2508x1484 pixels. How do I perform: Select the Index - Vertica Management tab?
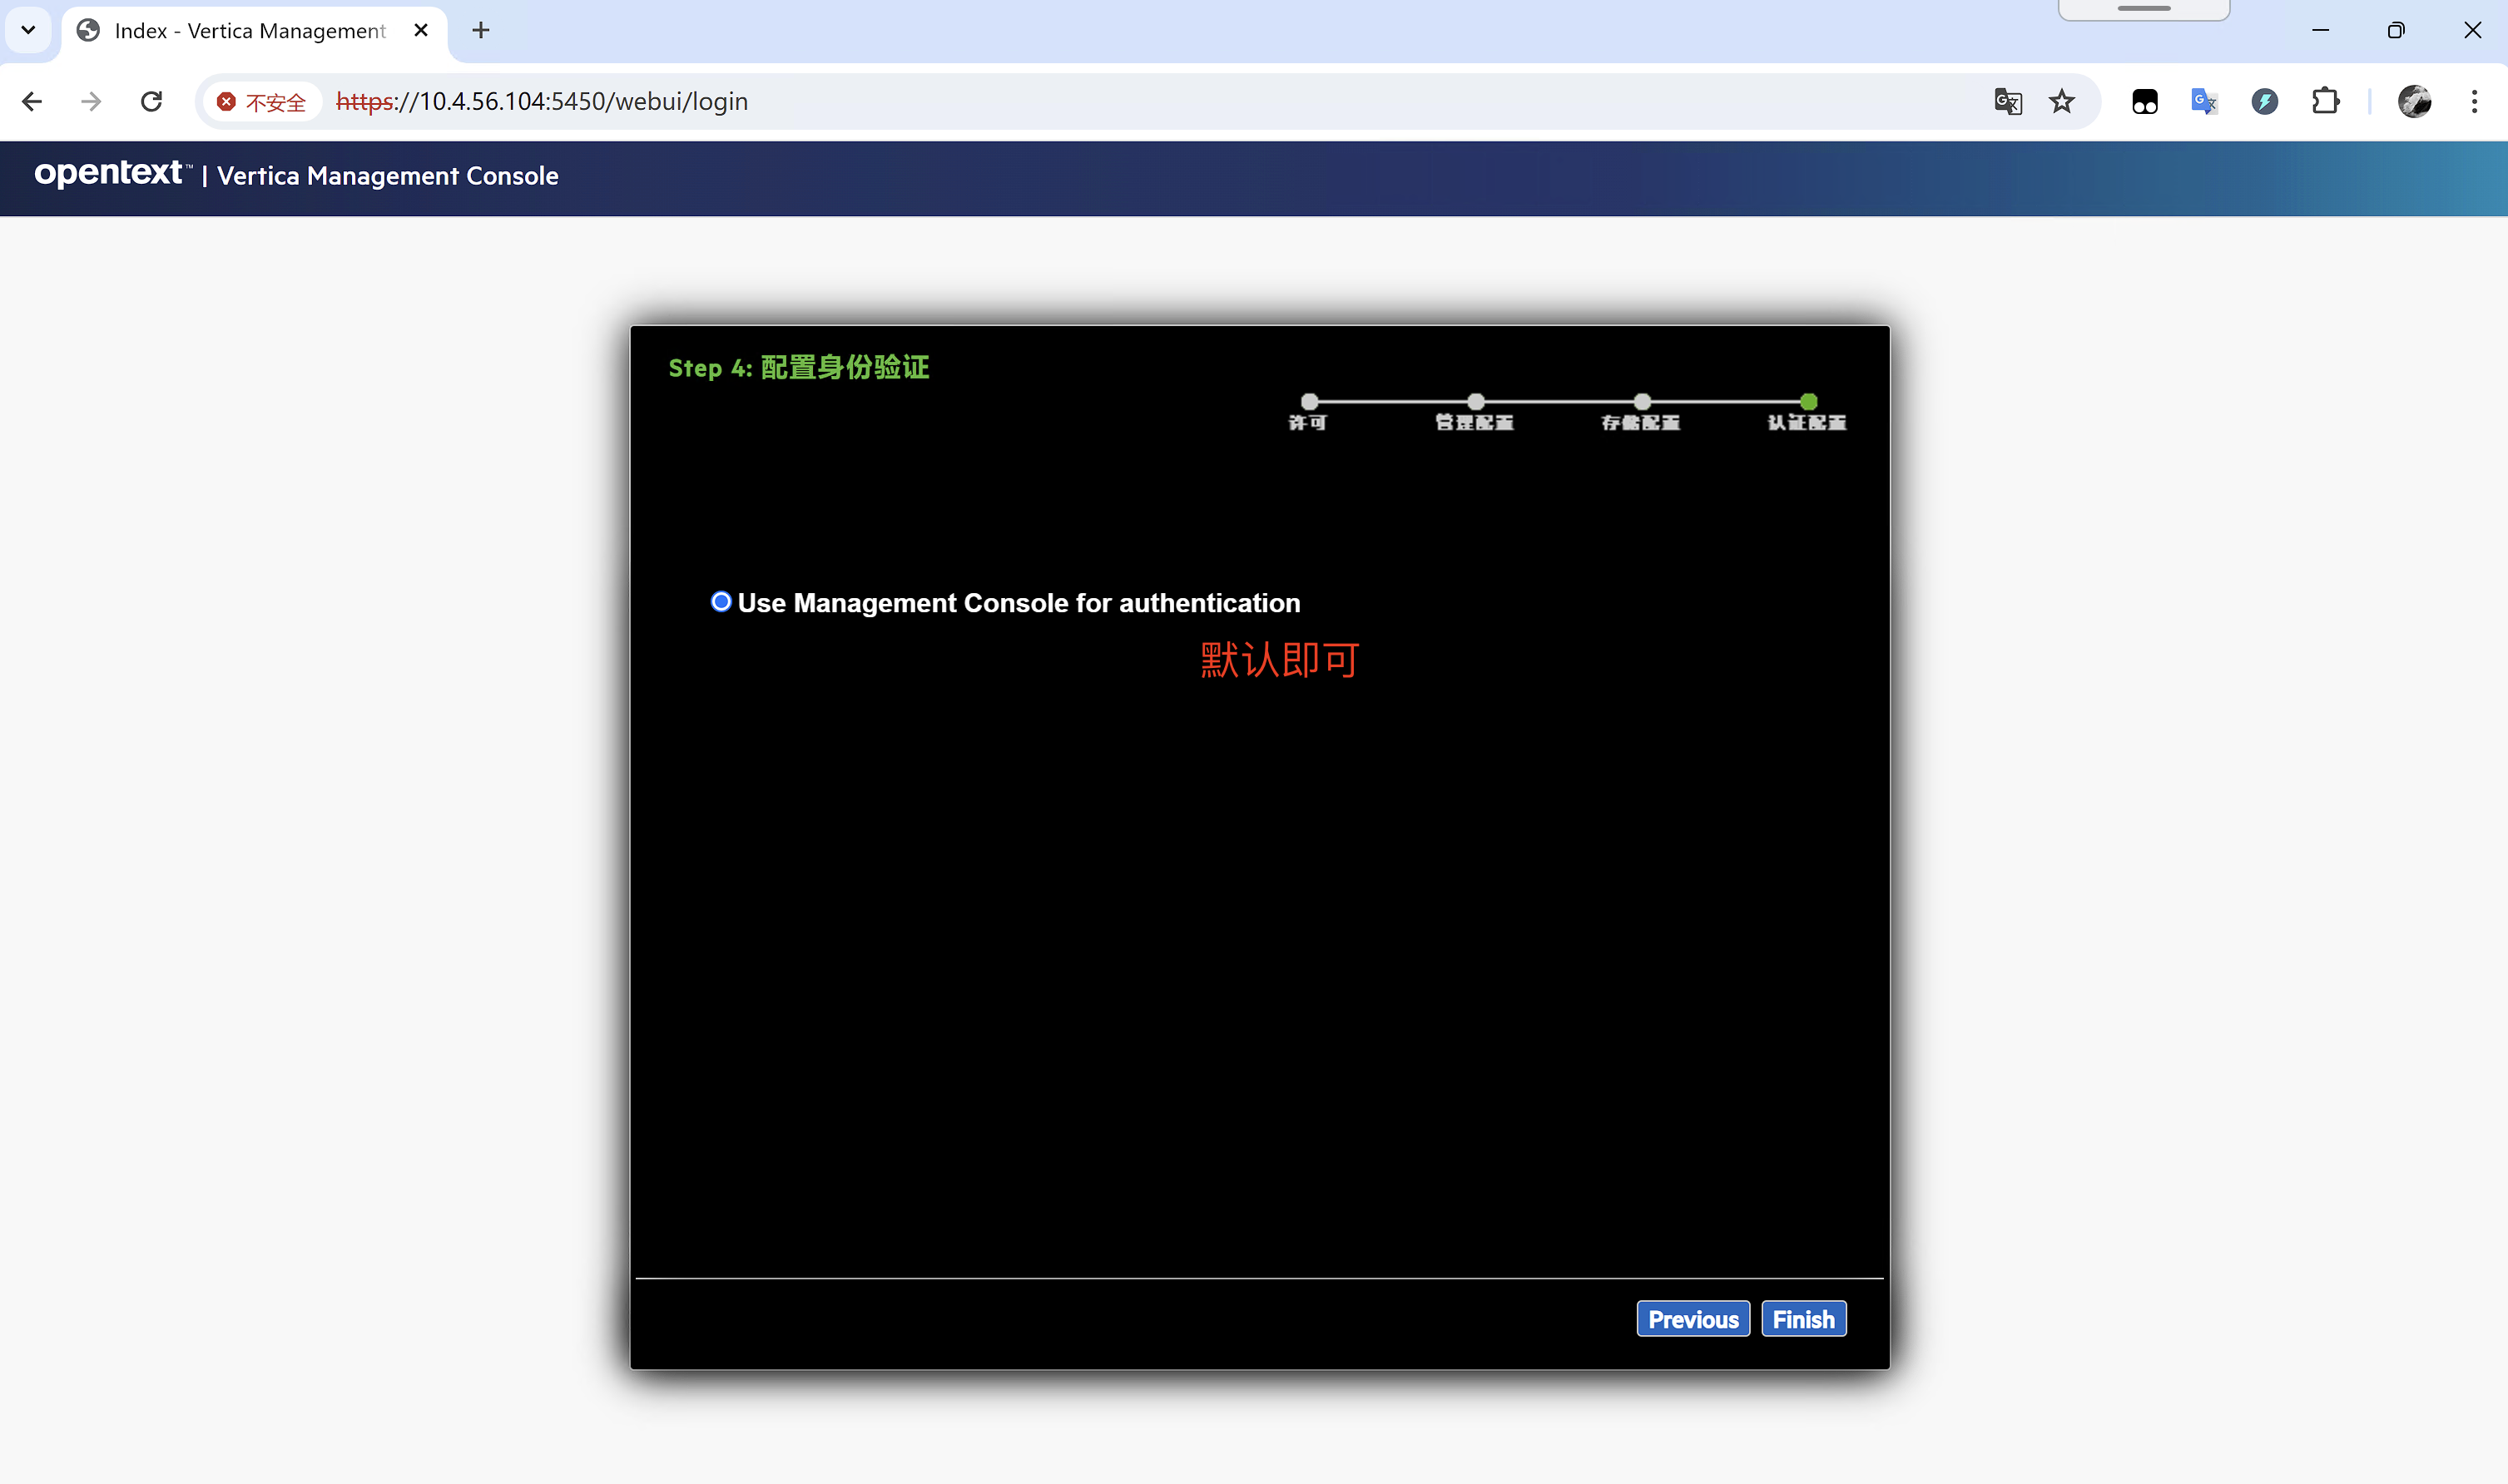point(249,31)
